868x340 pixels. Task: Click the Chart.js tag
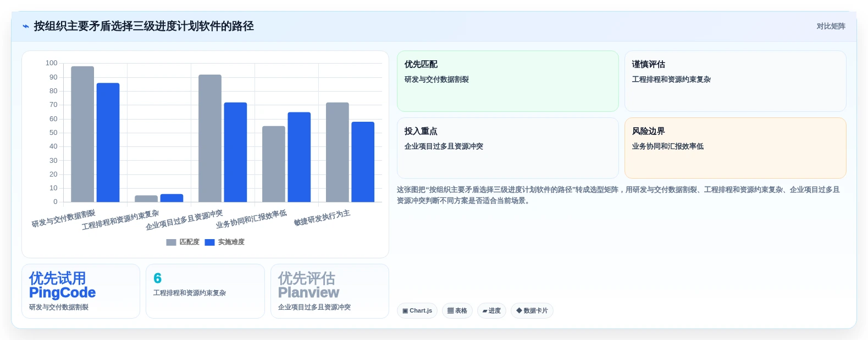pos(417,310)
